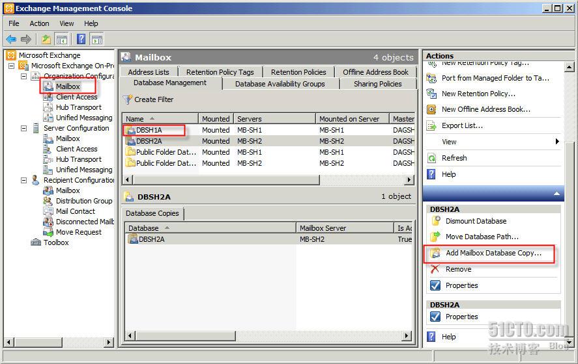Open Properties under the first DBSH2A section
This screenshot has width=578, height=364.
click(x=461, y=285)
